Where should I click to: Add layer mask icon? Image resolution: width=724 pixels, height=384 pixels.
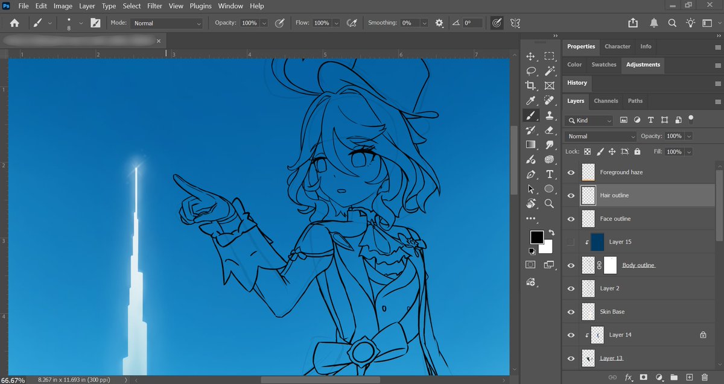(x=643, y=377)
